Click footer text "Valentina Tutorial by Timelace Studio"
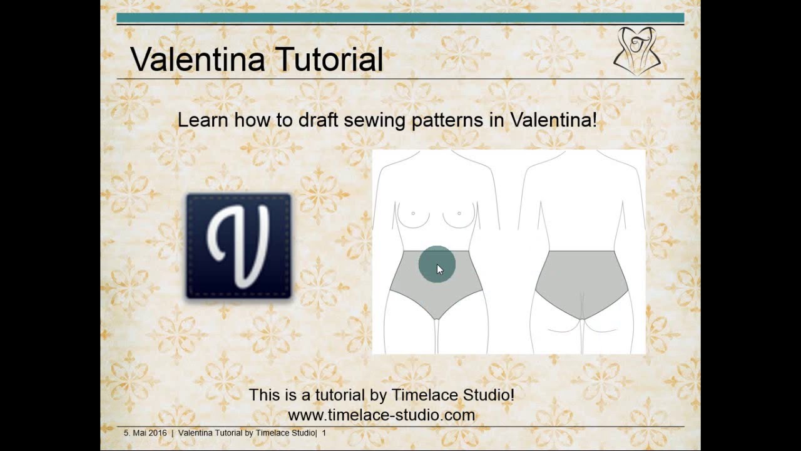 pyautogui.click(x=247, y=433)
